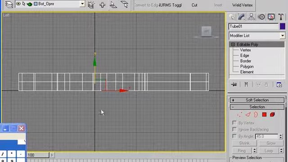Open the Modify command panel tab
The height and width of the screenshot is (162, 288).
pyautogui.click(x=242, y=17)
